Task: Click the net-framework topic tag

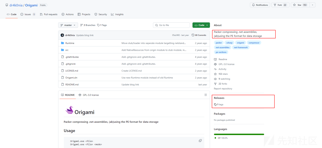Action: pyautogui.click(x=241, y=47)
